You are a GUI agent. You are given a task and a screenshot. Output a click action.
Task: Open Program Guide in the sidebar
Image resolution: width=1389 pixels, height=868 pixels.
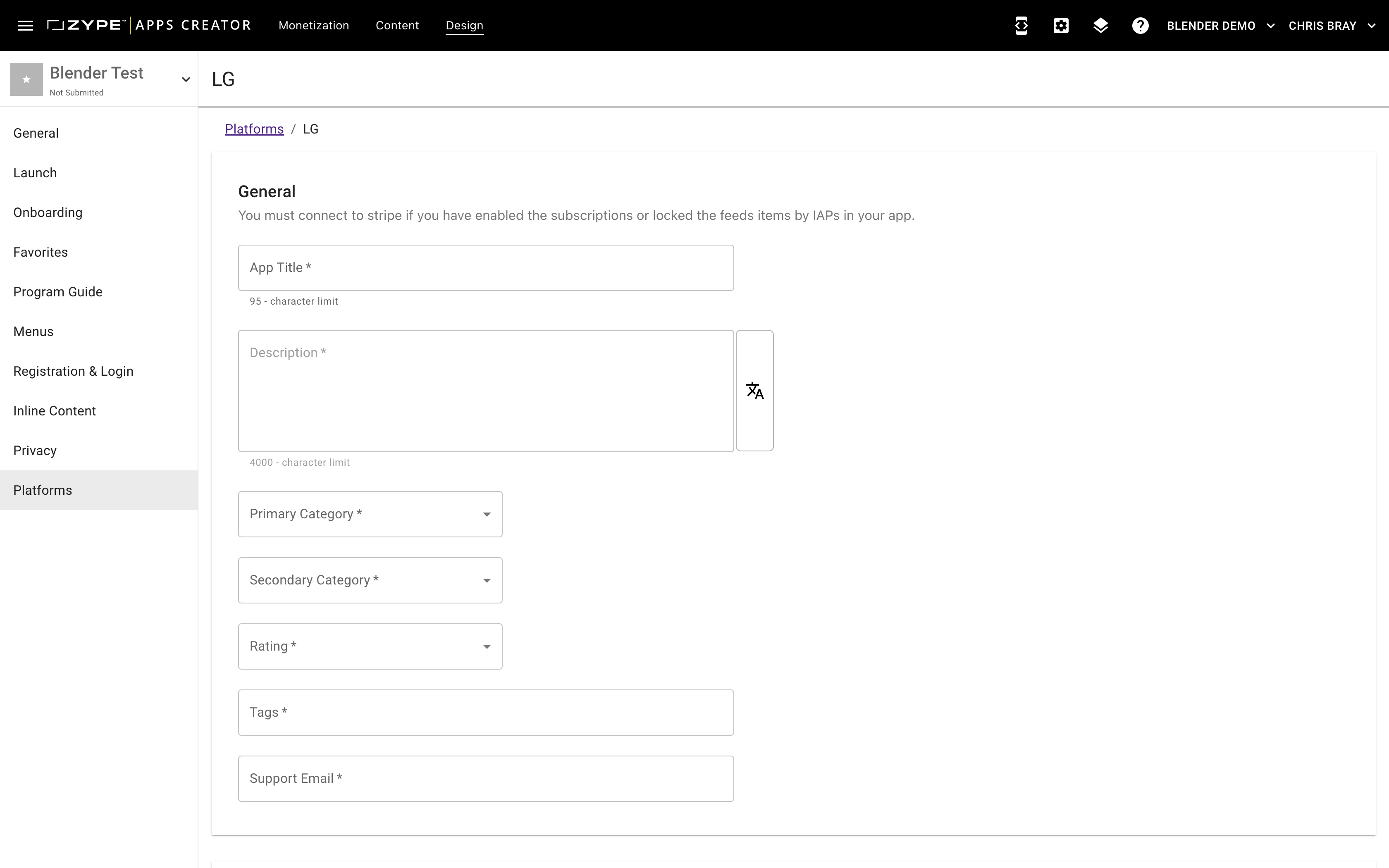point(99,292)
